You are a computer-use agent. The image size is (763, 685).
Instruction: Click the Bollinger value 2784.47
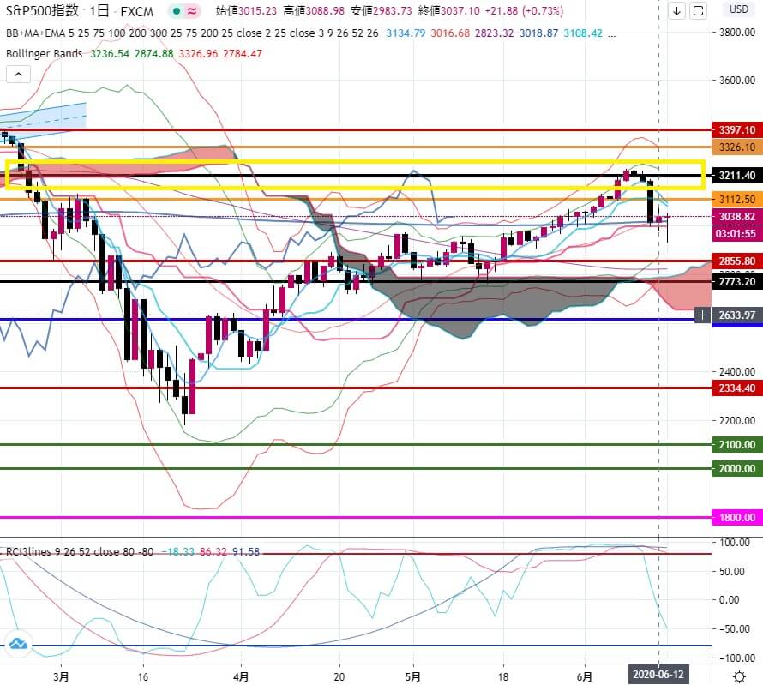point(243,53)
